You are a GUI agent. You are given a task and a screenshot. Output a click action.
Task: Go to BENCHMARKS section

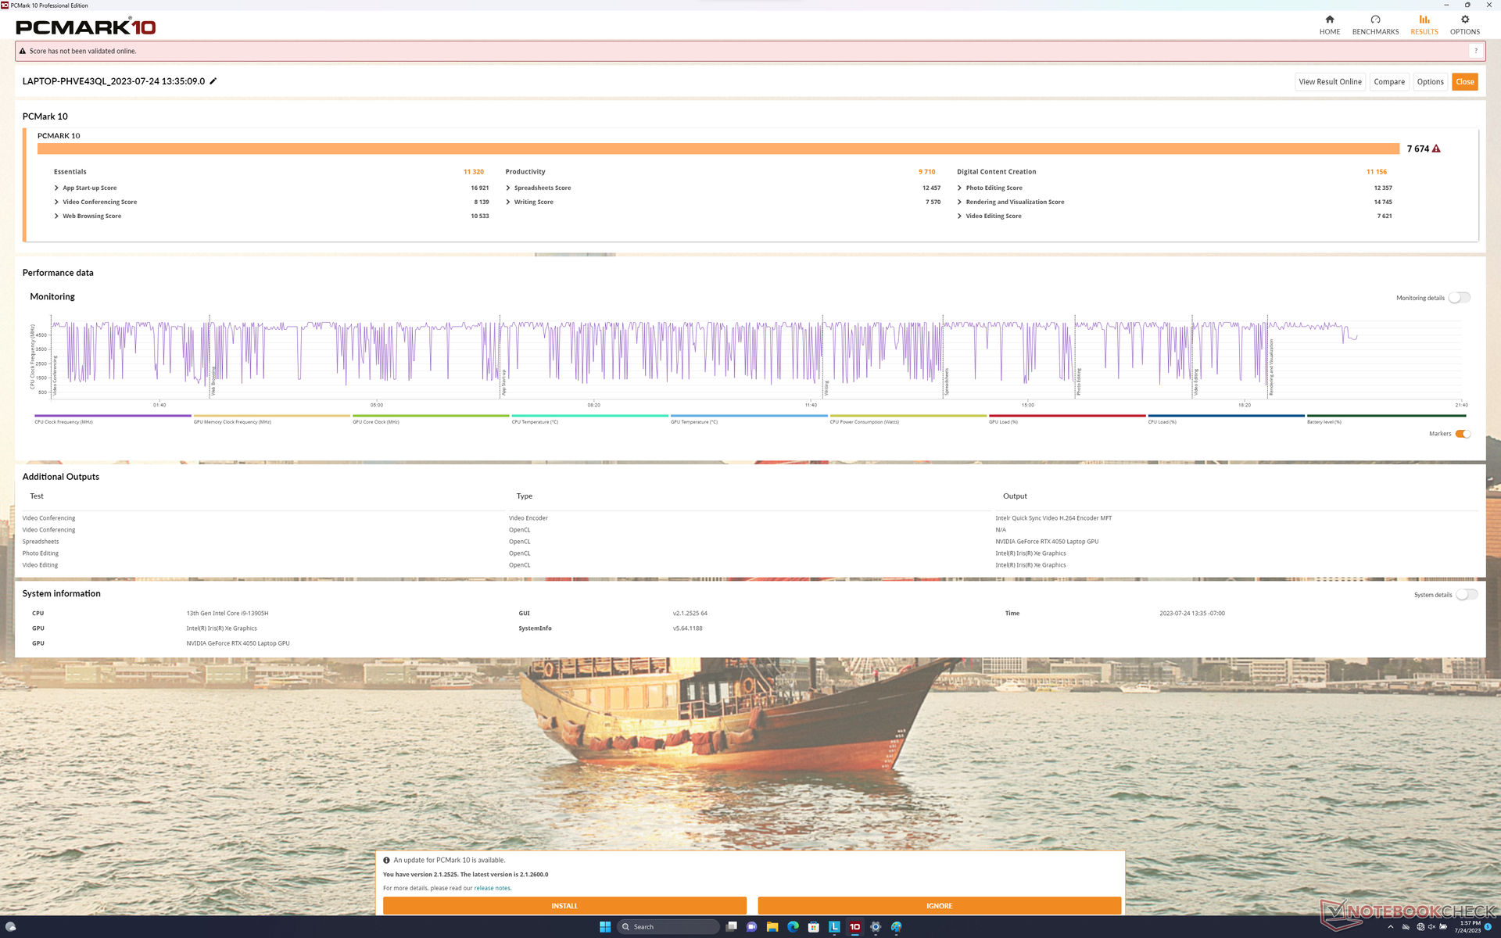coord(1375,24)
